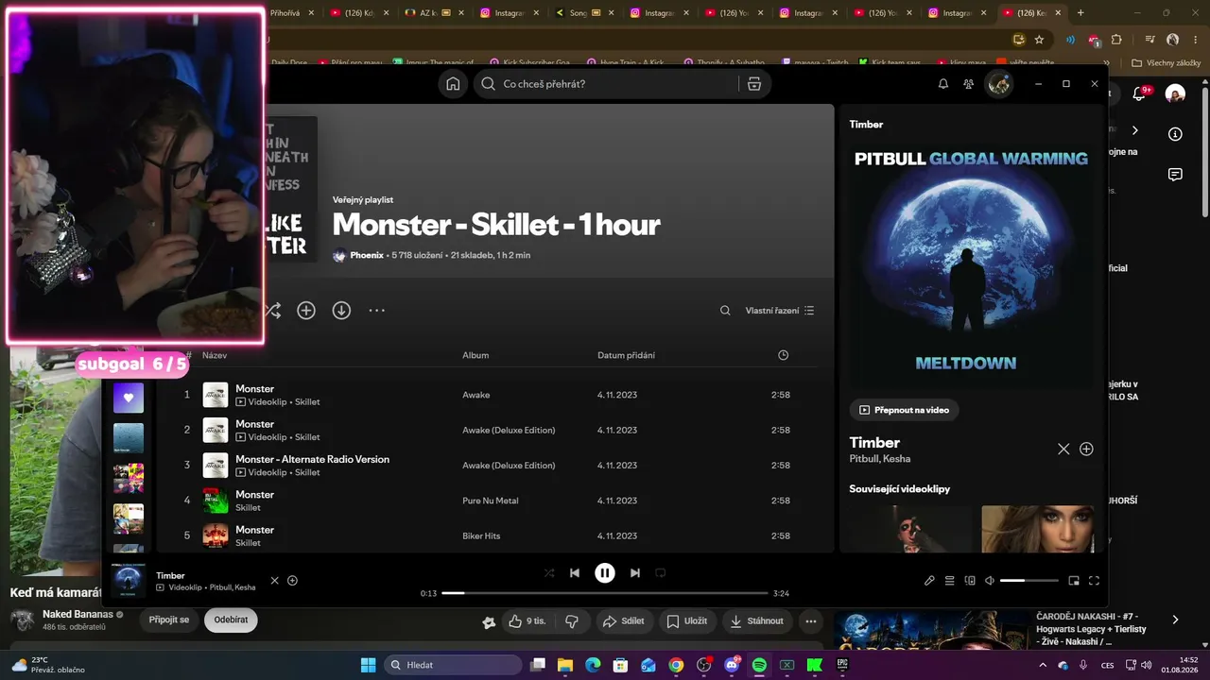This screenshot has height=680, width=1210.
Task: Download the video with Stáhnout
Action: tap(758, 621)
